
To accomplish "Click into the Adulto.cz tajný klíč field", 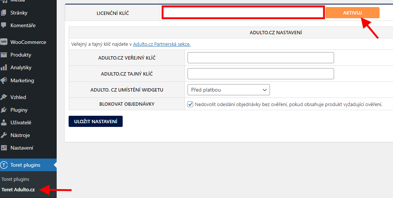I will tap(260, 74).
